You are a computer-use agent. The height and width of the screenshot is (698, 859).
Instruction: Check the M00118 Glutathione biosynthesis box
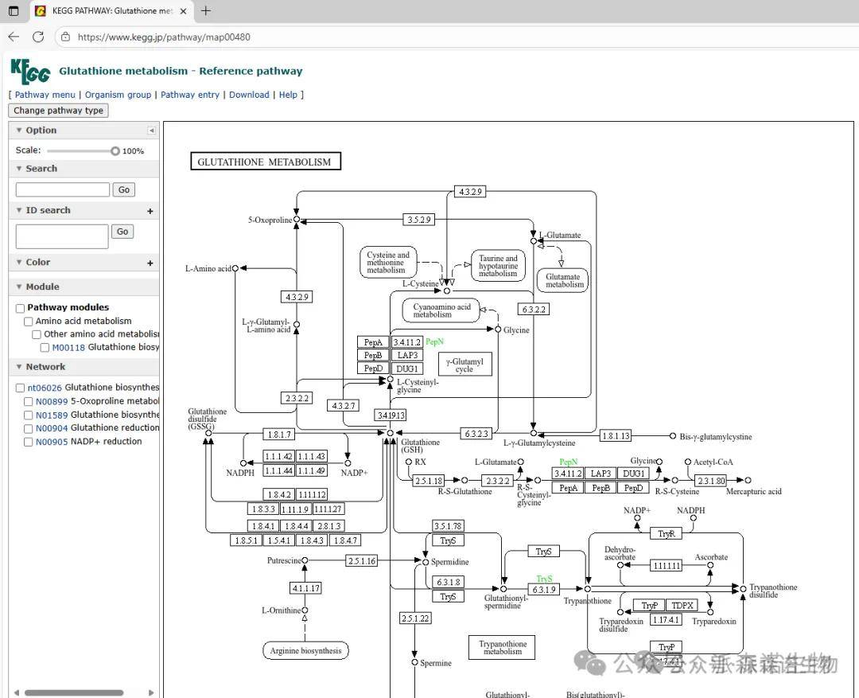point(45,348)
